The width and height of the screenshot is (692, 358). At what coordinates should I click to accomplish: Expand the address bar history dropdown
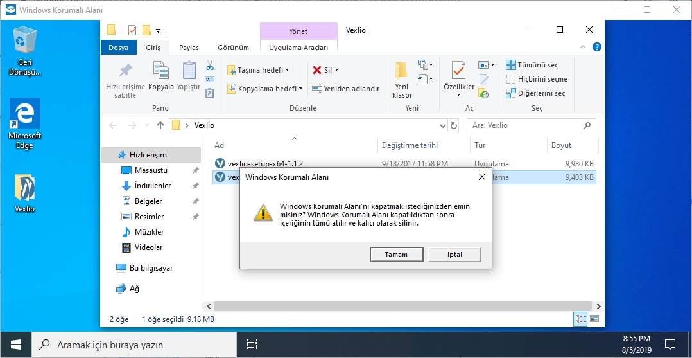click(x=443, y=125)
